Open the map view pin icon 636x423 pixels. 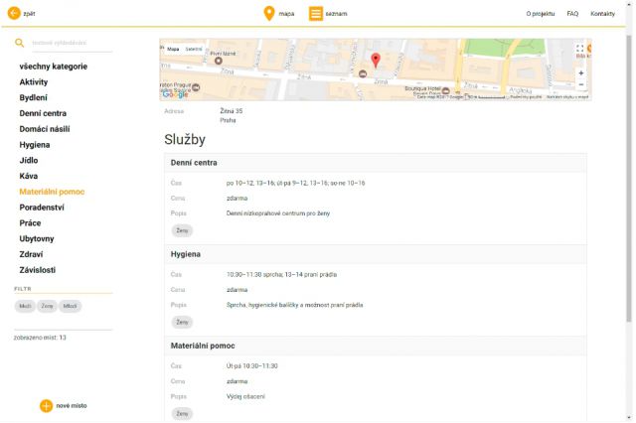tap(268, 13)
